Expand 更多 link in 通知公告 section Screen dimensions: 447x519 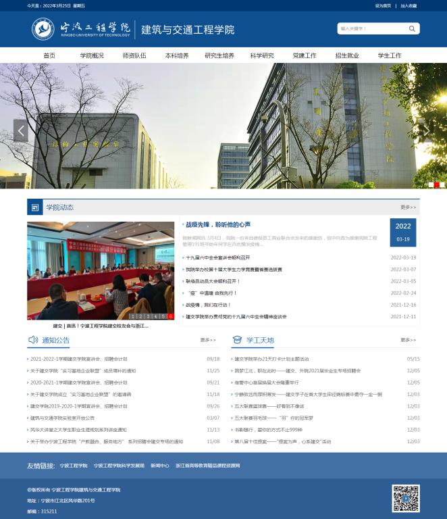(x=208, y=340)
